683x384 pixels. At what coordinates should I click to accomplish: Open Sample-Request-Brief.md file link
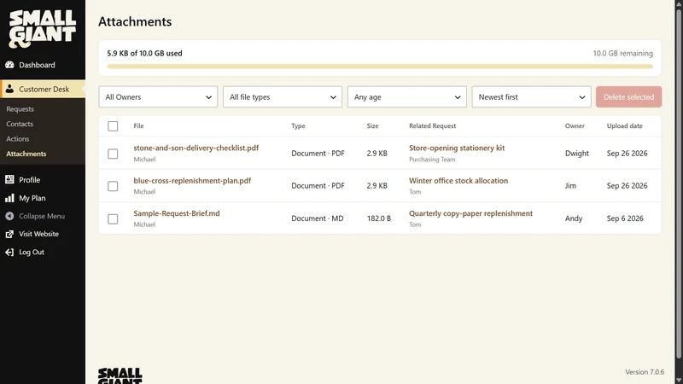[x=177, y=213]
